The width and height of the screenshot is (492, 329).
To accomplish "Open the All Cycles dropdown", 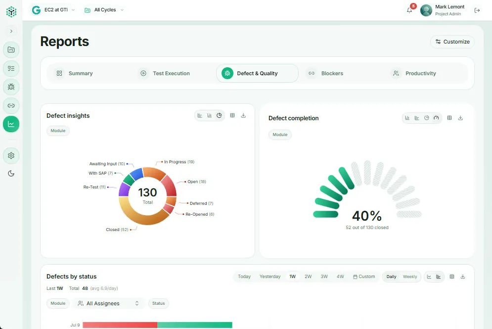I will (x=104, y=10).
